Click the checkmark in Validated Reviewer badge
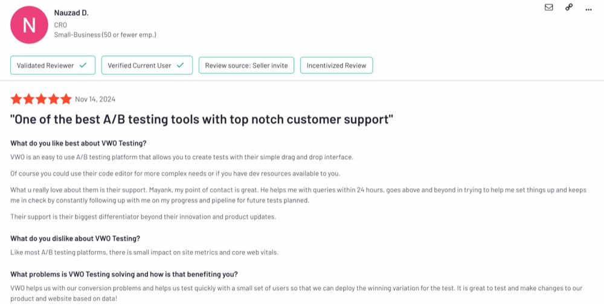Screen dimensions: 604x307 point(83,65)
